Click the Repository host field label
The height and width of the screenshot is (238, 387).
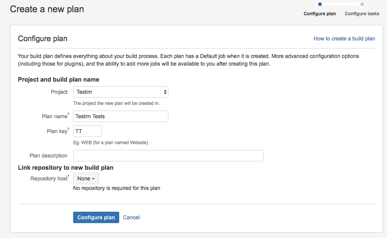[x=49, y=178]
